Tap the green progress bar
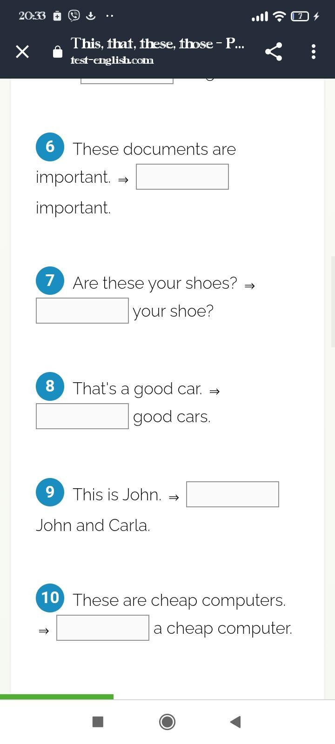This screenshot has width=335, height=744. click(56, 697)
